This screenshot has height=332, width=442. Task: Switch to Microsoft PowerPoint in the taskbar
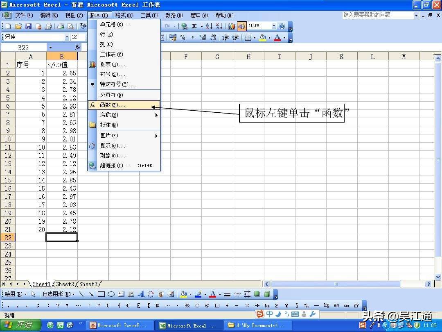pyautogui.click(x=120, y=325)
